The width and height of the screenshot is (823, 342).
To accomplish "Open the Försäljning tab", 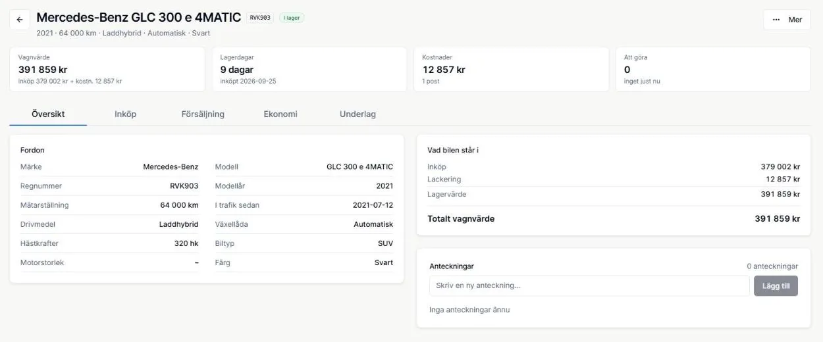I will click(x=203, y=114).
